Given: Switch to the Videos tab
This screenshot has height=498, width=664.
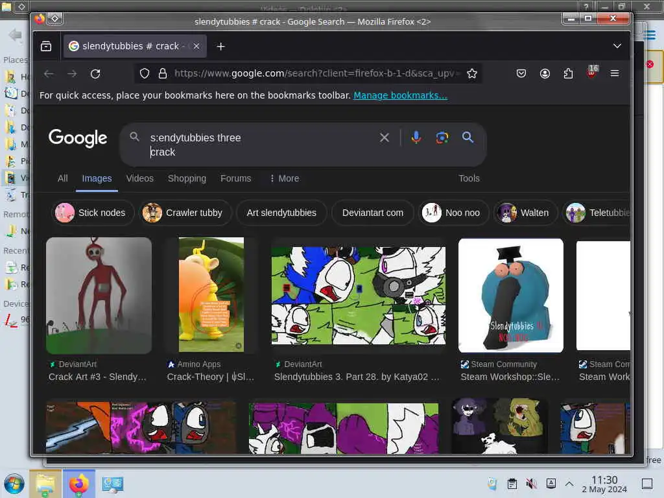Looking at the screenshot, I should pyautogui.click(x=140, y=178).
